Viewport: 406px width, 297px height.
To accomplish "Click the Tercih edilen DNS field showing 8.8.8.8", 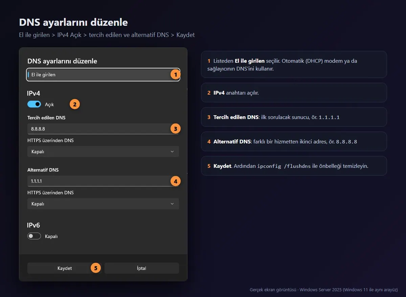I will (103, 129).
